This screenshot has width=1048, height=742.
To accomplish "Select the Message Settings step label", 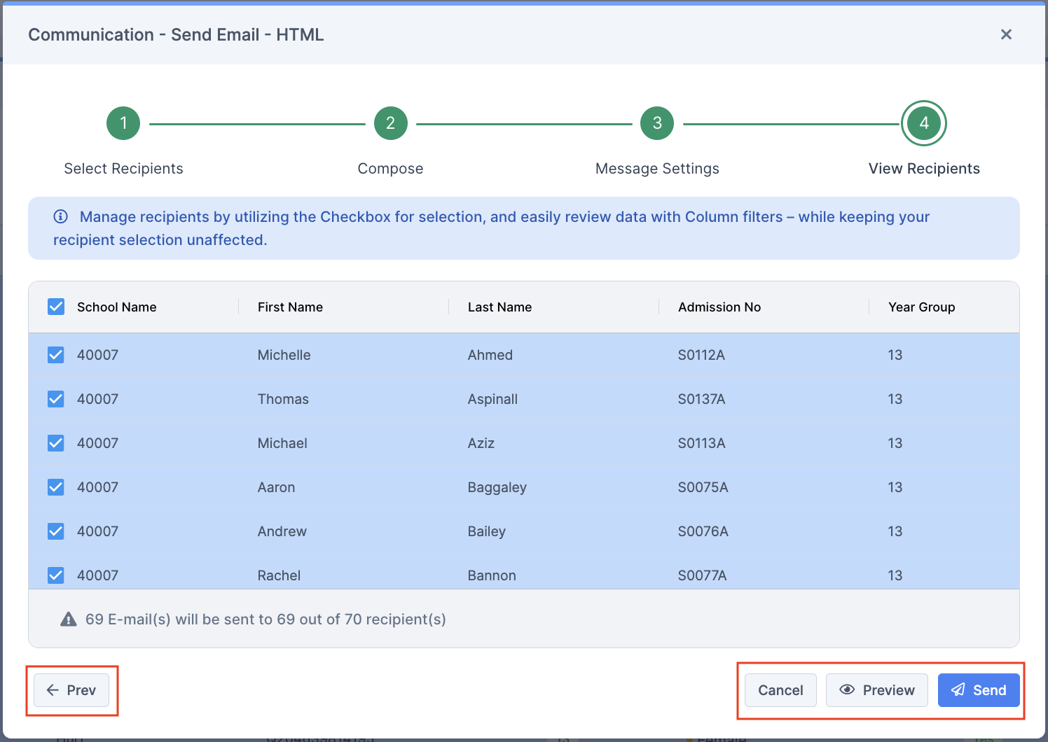I will [x=657, y=168].
